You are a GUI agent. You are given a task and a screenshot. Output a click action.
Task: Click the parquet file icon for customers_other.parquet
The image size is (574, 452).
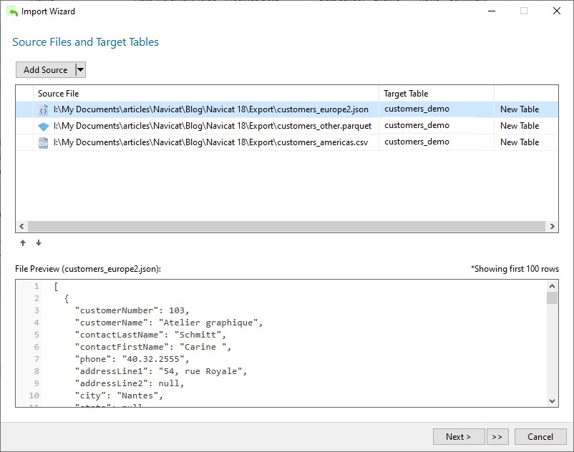[43, 127]
